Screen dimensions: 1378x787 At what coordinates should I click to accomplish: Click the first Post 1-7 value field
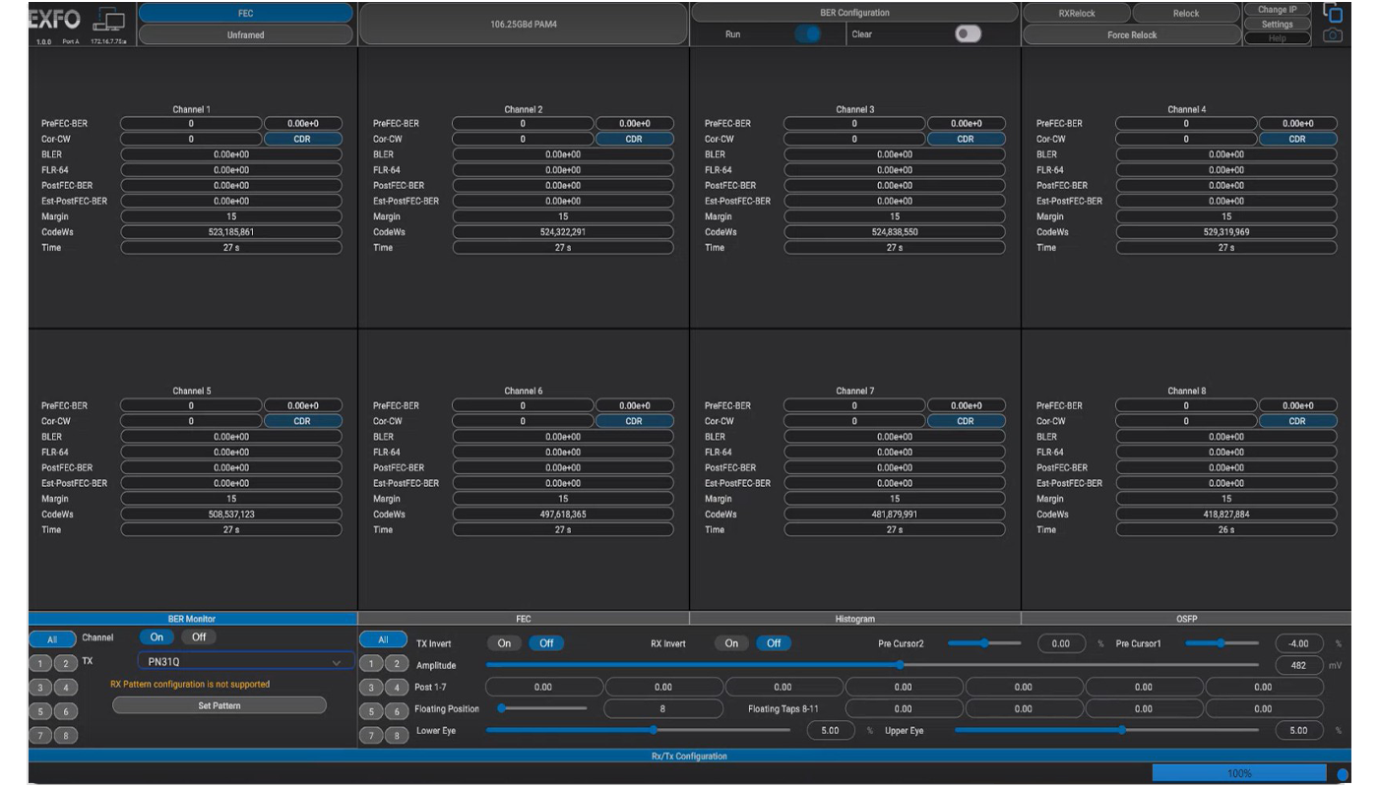(542, 686)
